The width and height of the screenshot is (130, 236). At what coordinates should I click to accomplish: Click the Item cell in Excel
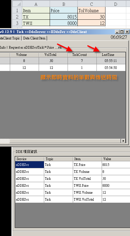[x=36, y=10]
